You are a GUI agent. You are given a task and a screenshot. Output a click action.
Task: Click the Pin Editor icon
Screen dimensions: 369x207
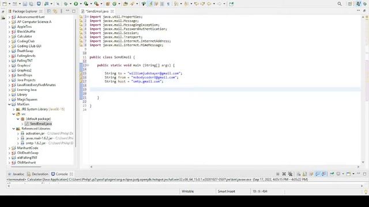point(231,4)
